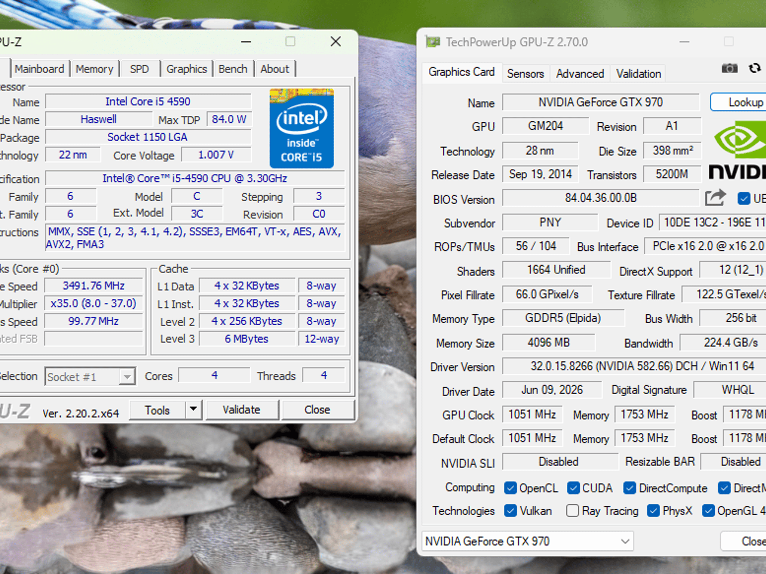
Task: Toggle the PhysX checkbox
Action: pos(653,510)
